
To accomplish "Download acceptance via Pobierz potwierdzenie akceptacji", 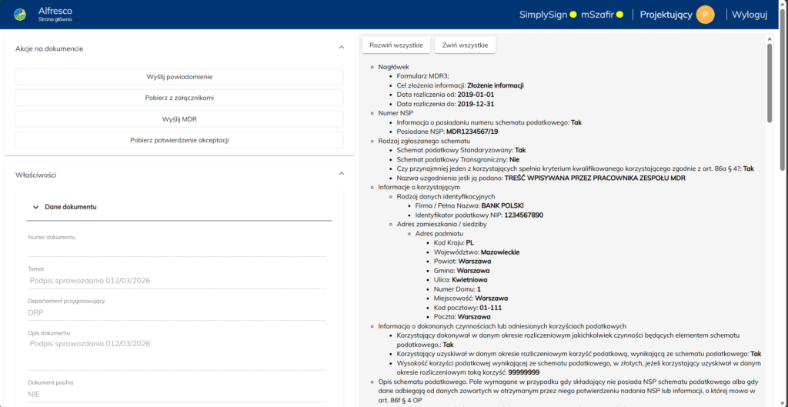I will 179,140.
